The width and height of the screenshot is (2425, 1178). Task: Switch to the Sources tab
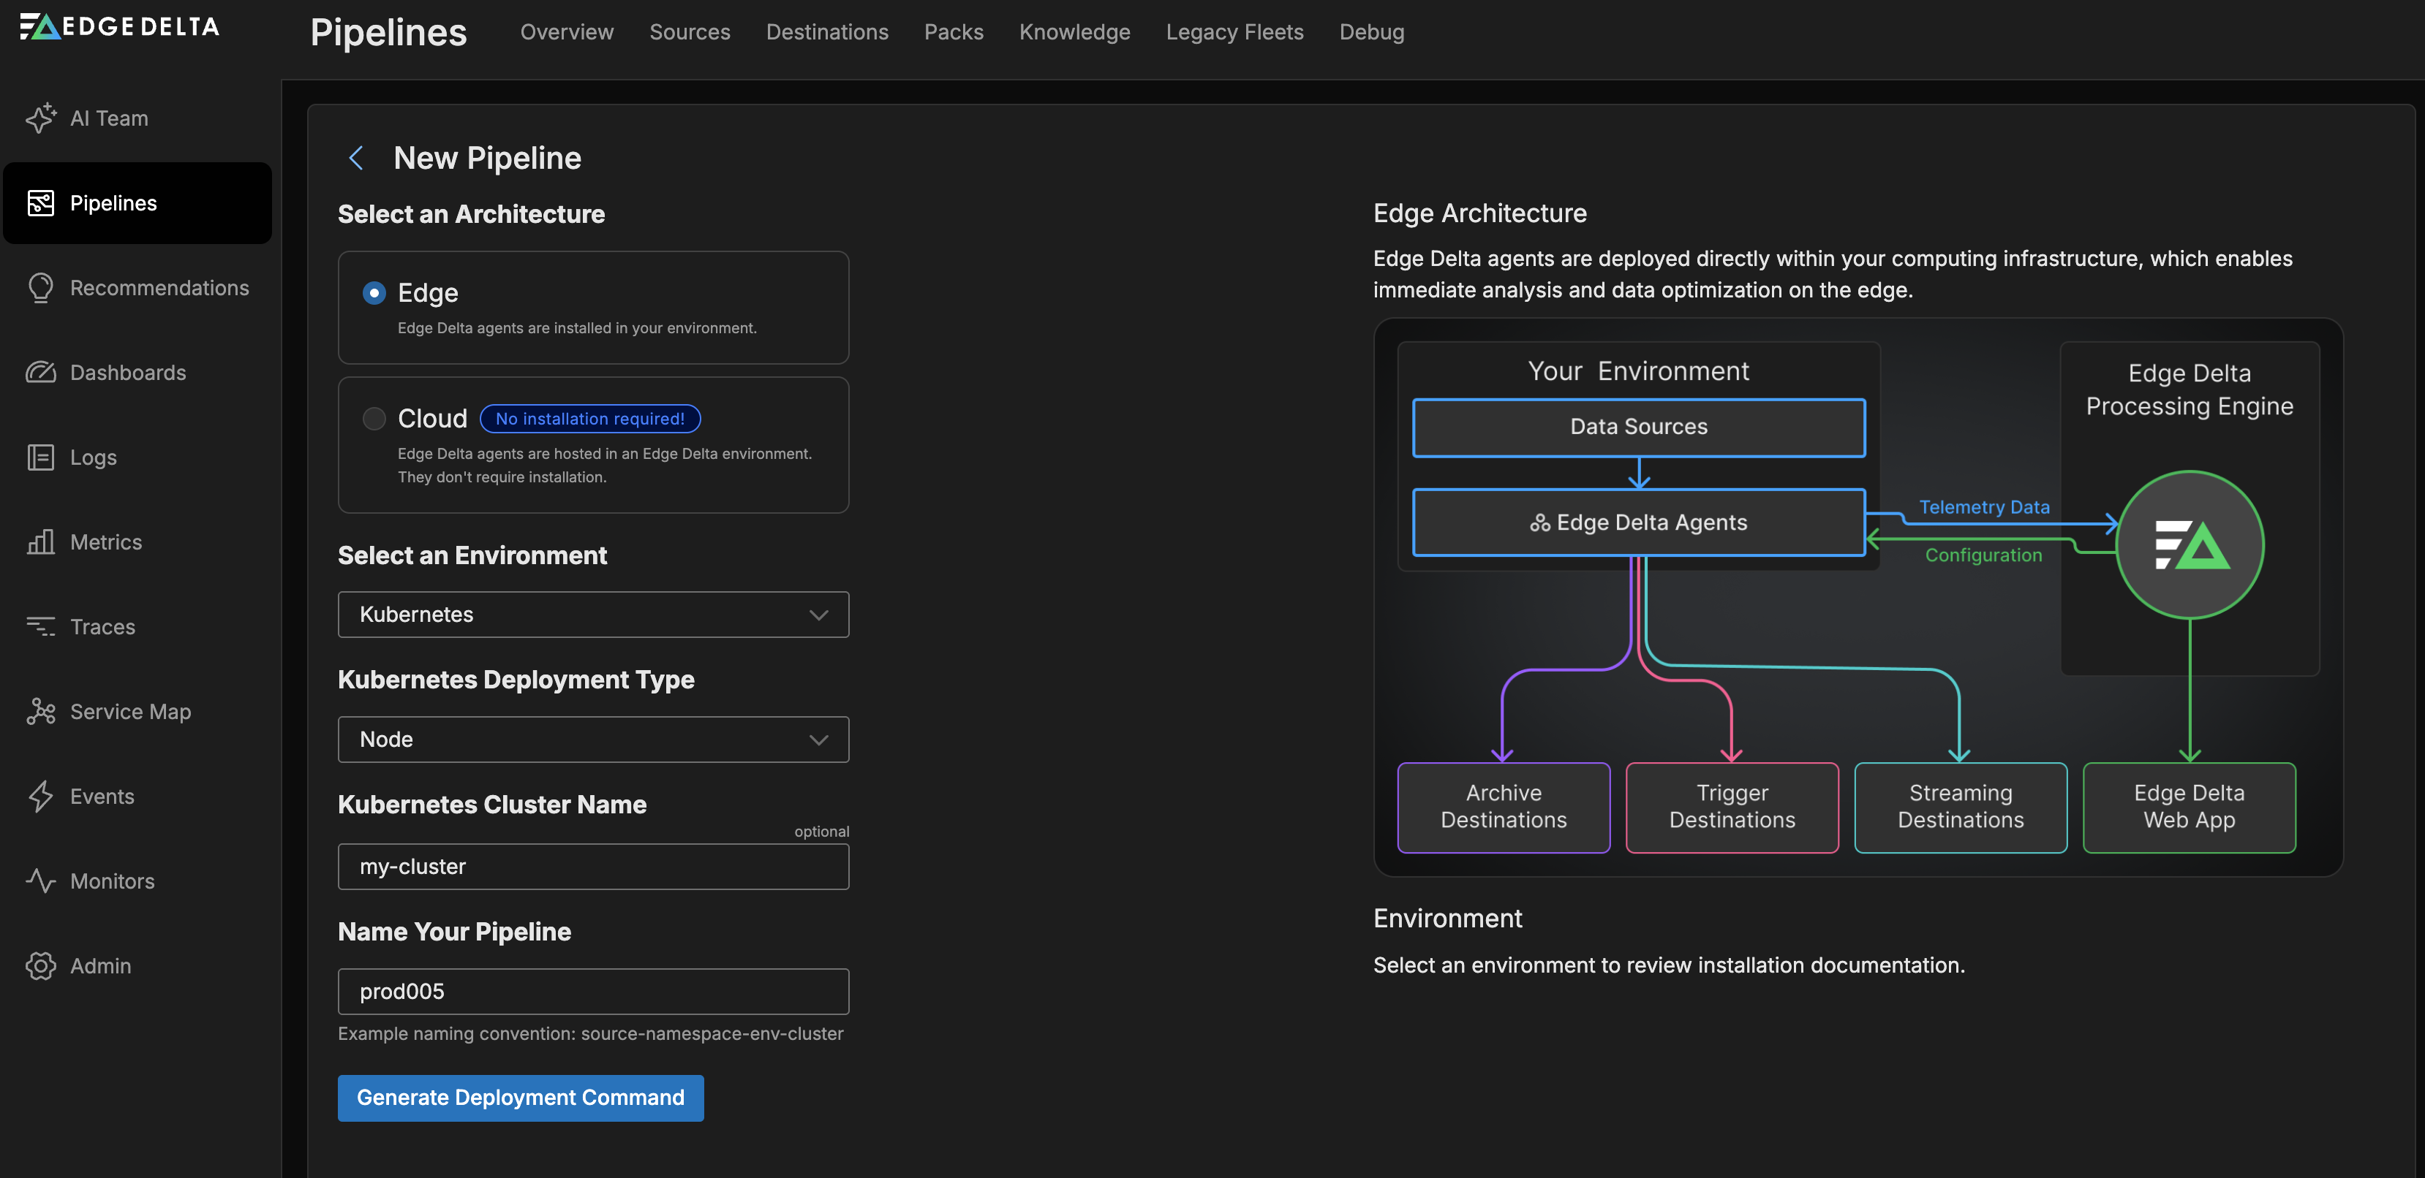pos(689,32)
